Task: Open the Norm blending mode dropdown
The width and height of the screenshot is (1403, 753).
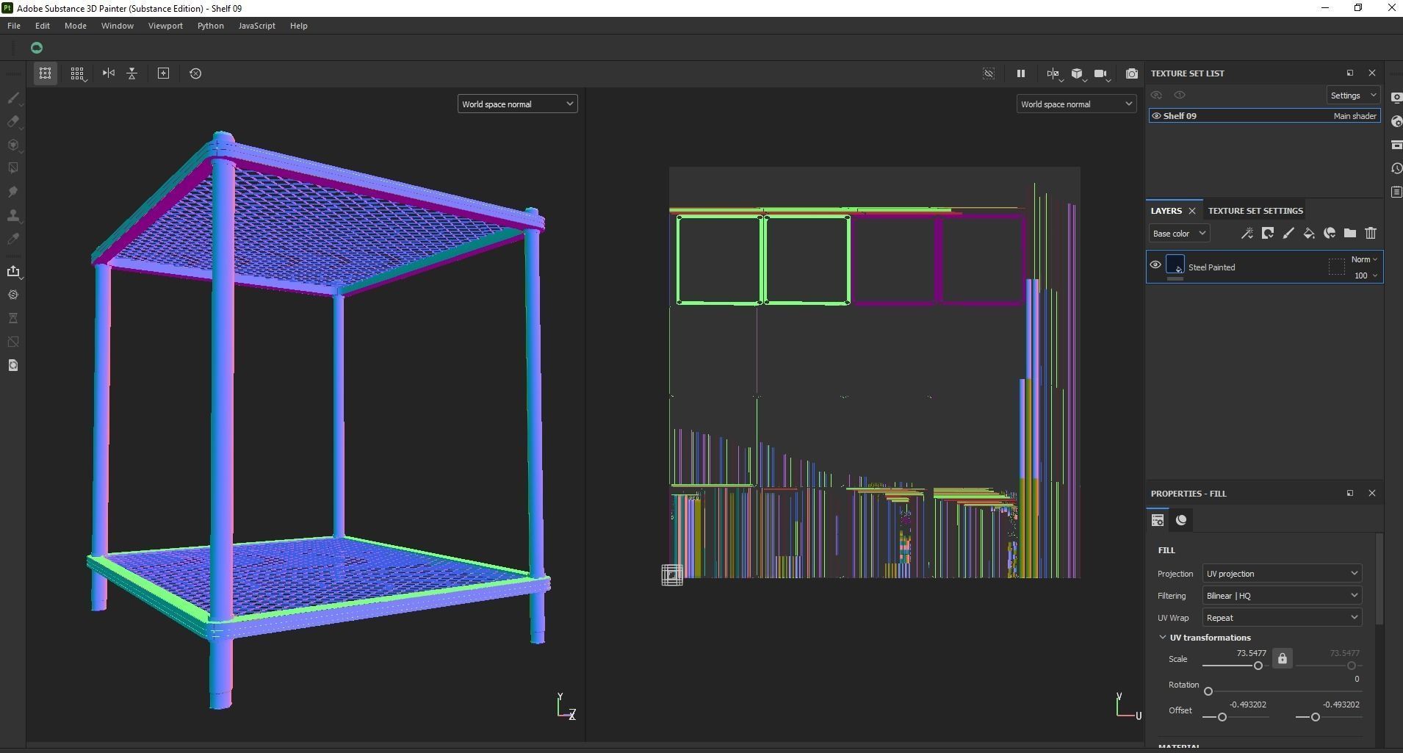Action: (1364, 259)
